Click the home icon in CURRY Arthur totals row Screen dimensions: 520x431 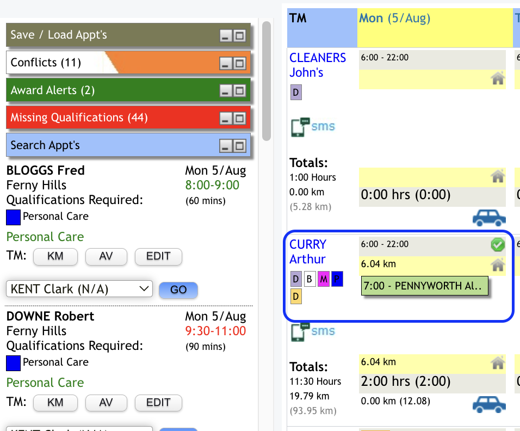click(x=498, y=363)
